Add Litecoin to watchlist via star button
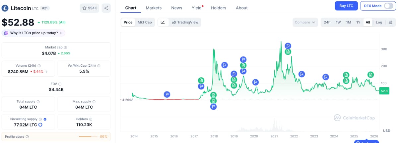Screen dimensions: 398x143 [x=90, y=8]
